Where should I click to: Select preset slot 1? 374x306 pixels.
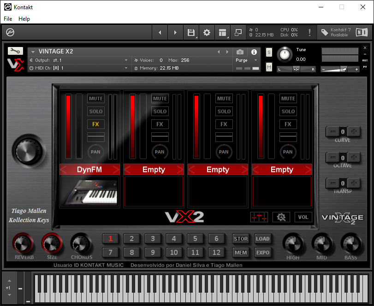pyautogui.click(x=110, y=239)
